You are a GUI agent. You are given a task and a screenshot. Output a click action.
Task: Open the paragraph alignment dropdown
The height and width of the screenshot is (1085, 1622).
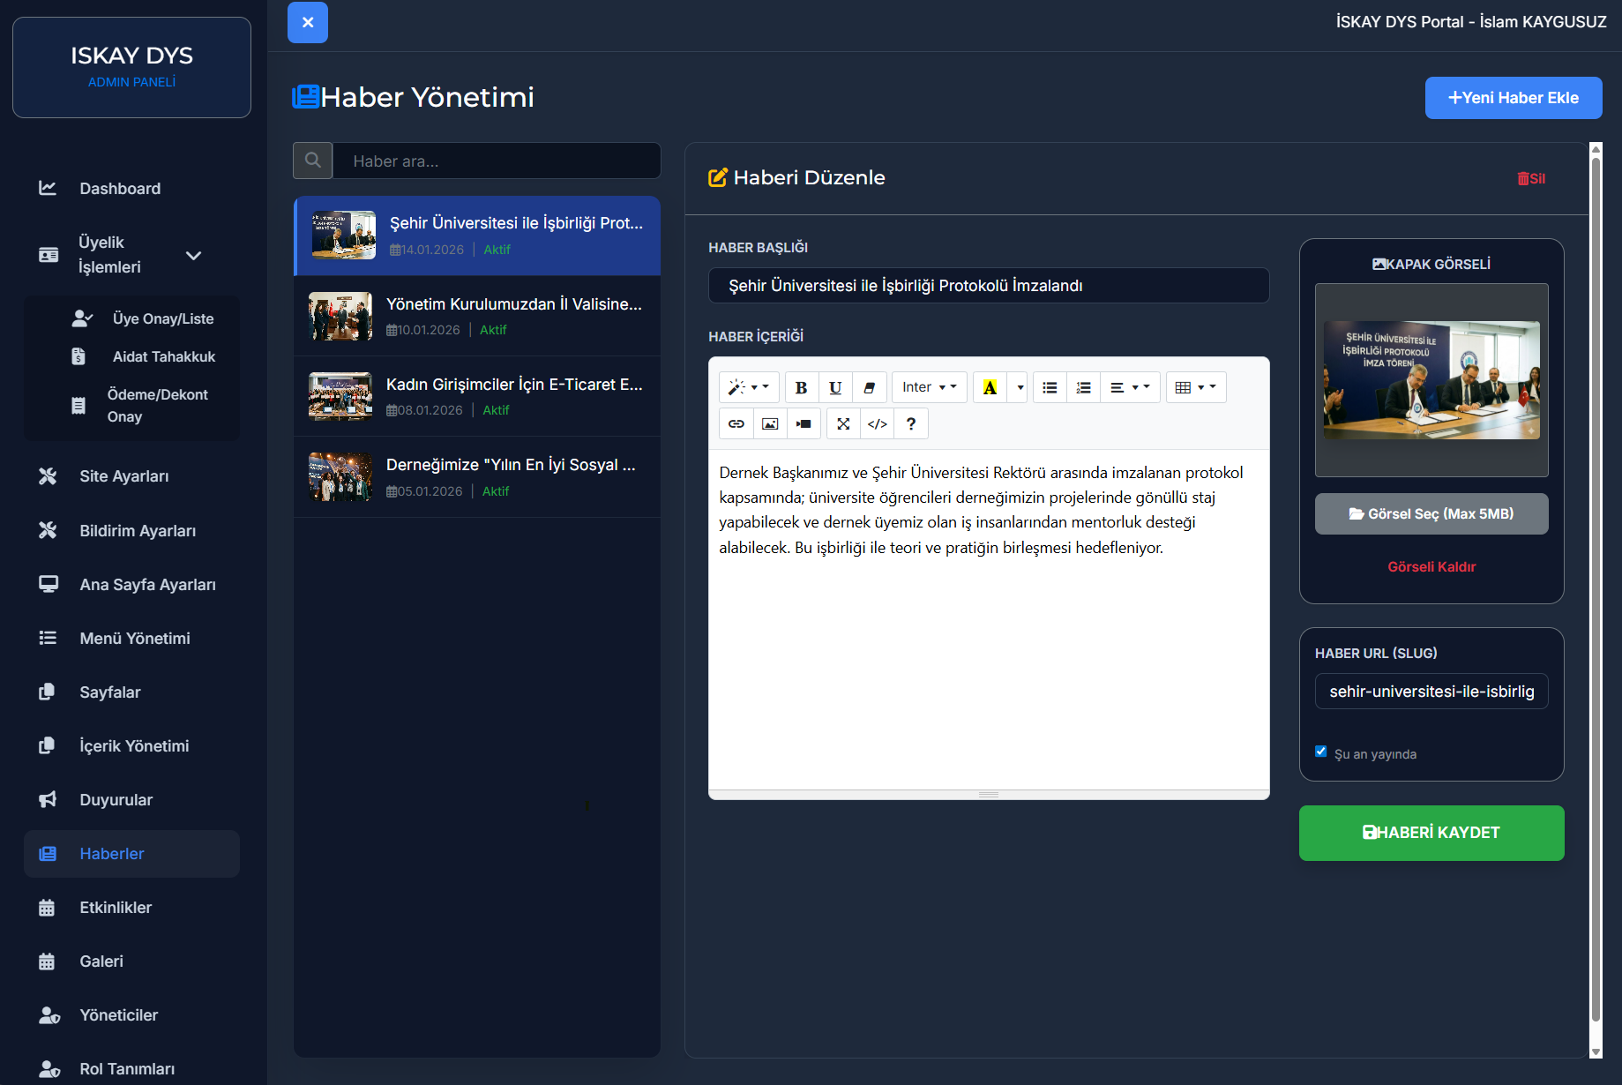[1129, 387]
